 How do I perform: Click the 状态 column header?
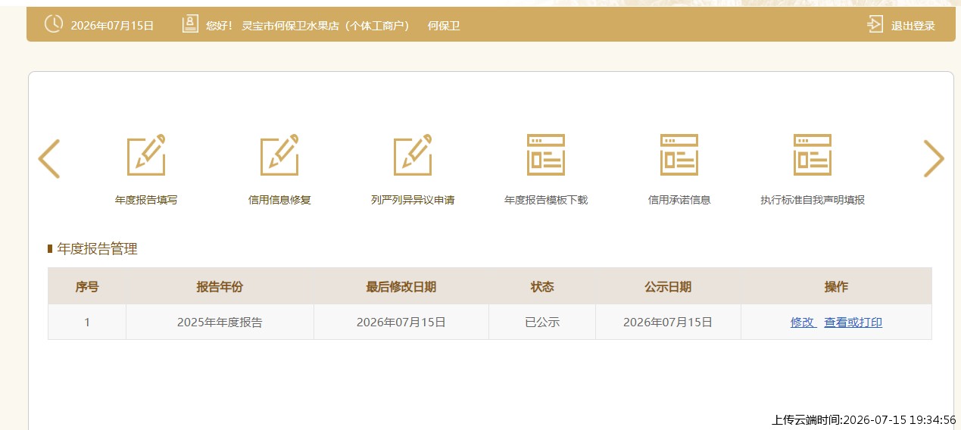click(542, 286)
